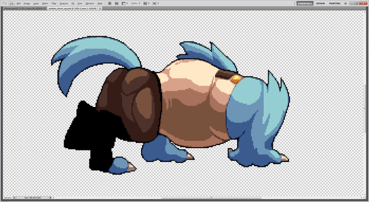Launch Bridge from the application bar

[x=110, y=3]
